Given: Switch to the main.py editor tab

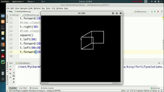Looking at the screenshot, I should pyautogui.click(x=15, y=15).
